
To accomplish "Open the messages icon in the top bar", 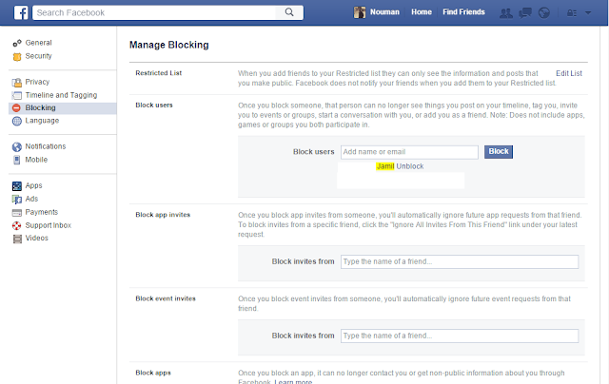I will click(x=525, y=13).
